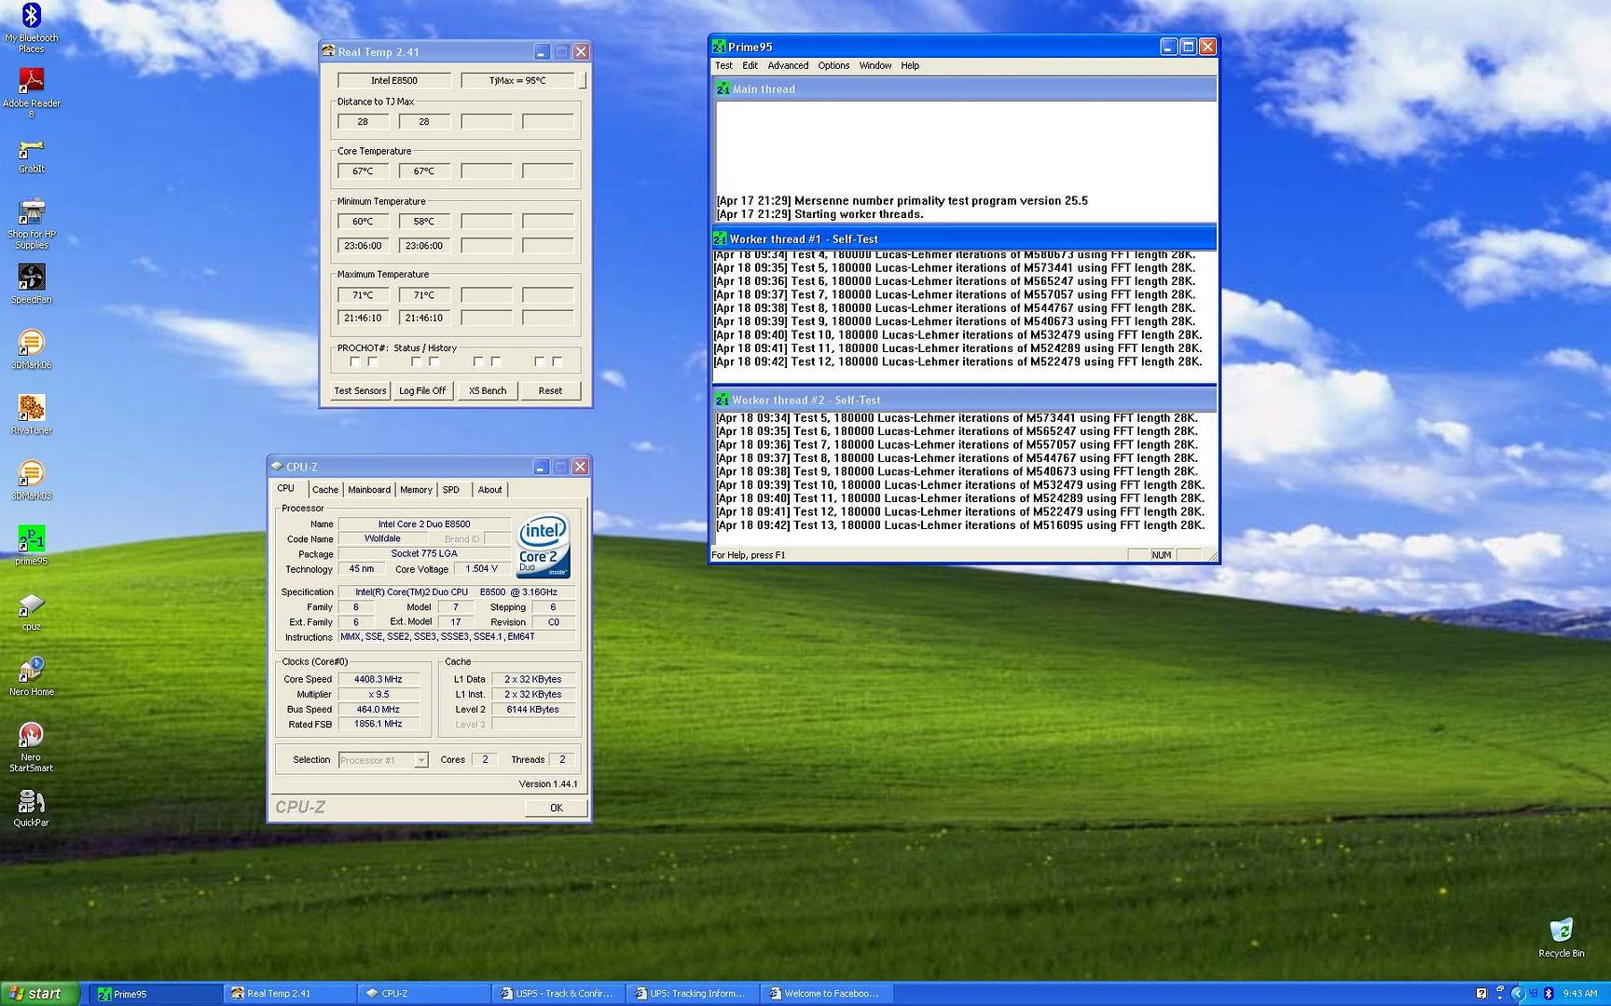Open the Prime95 Test menu
Image resolution: width=1611 pixels, height=1006 pixels.
723,65
